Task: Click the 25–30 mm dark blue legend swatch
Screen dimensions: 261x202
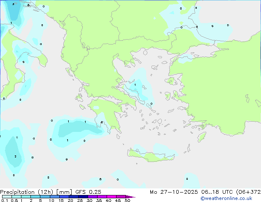Action: pyautogui.click(x=83, y=197)
